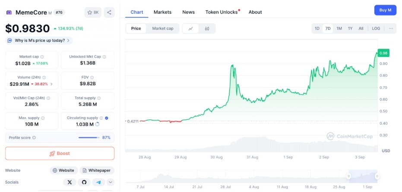Set chart range to 7D
This screenshot has height=192, width=402.
(328, 29)
